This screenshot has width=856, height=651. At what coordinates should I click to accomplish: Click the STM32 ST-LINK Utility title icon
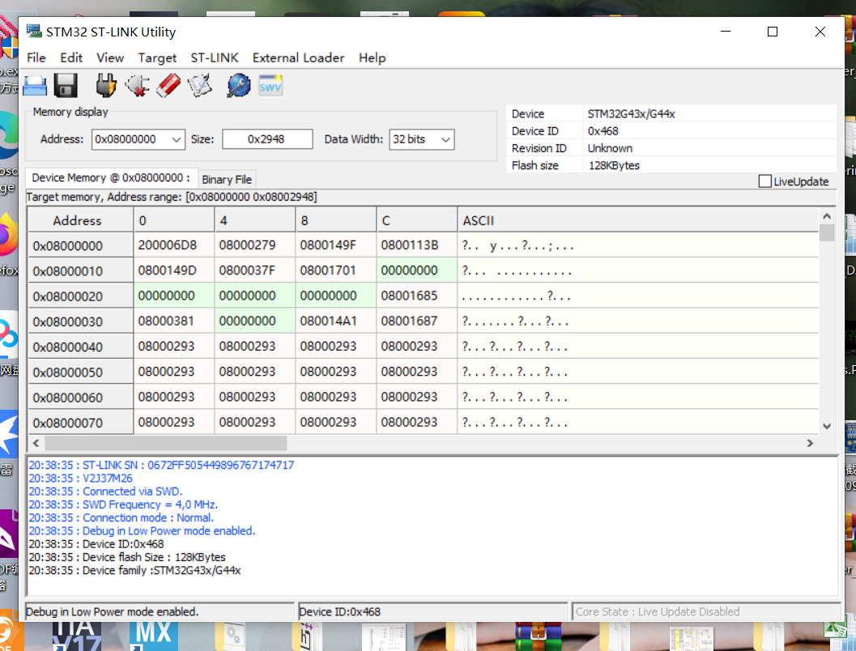[34, 31]
